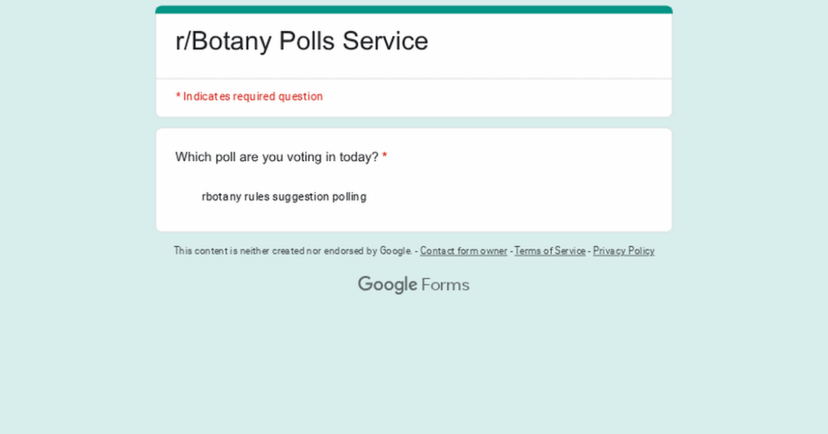Select the poll question card

[413, 179]
